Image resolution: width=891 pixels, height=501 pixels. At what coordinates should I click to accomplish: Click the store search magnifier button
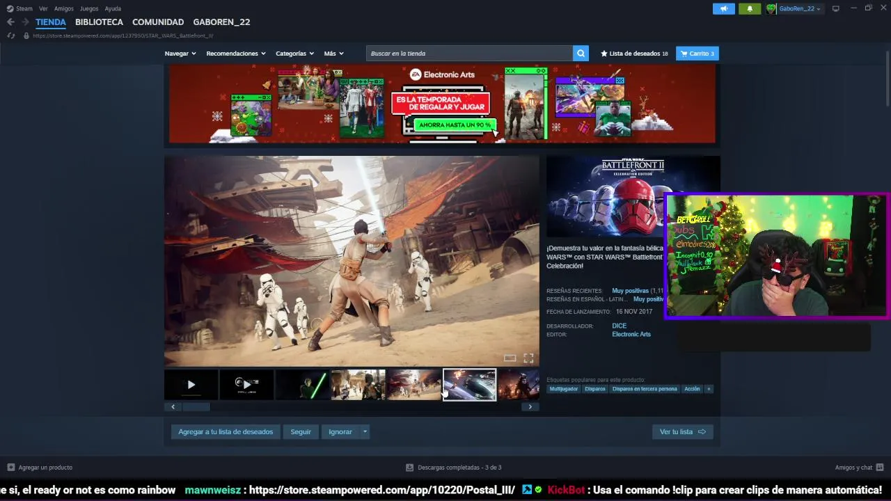tap(581, 54)
